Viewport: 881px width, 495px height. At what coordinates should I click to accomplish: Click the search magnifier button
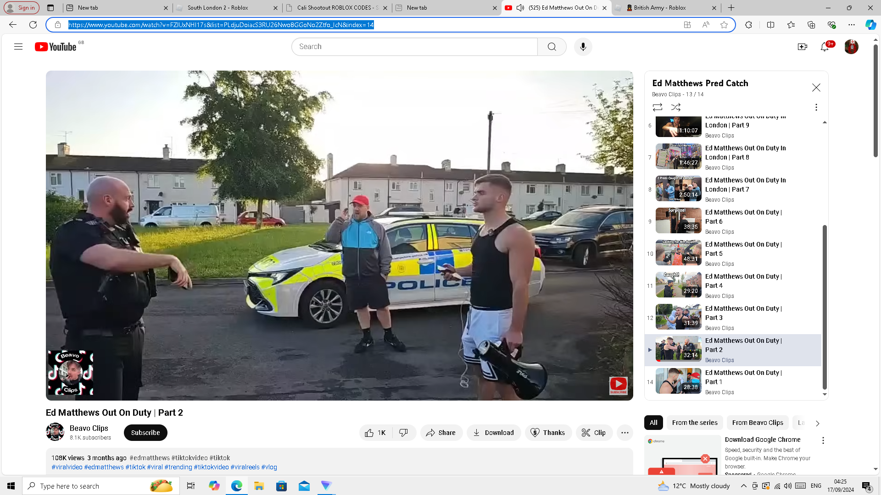(x=552, y=47)
